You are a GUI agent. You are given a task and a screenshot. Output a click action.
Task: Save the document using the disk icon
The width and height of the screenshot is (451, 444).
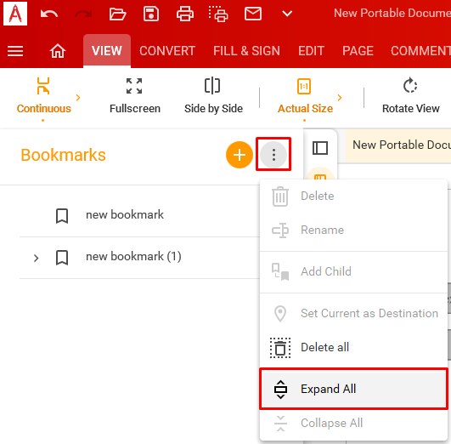click(151, 14)
